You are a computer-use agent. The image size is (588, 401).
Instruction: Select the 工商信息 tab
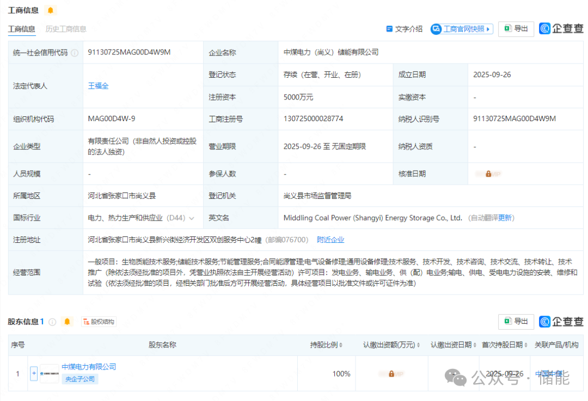(x=22, y=29)
